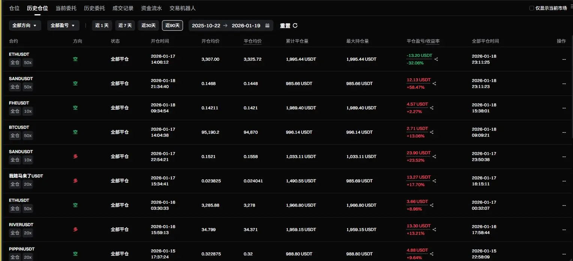573x261 pixels.
Task: Open the RIVERUSDT contract name
Action: 21,225
